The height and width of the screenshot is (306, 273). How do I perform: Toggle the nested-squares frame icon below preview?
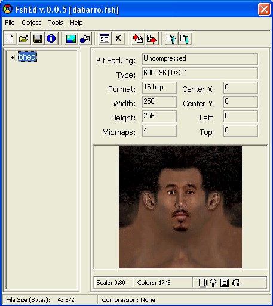(x=225, y=283)
